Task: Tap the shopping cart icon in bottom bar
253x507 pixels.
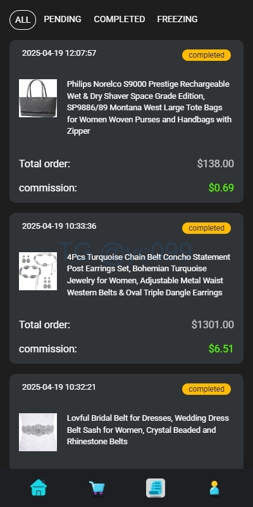Action: (x=97, y=488)
